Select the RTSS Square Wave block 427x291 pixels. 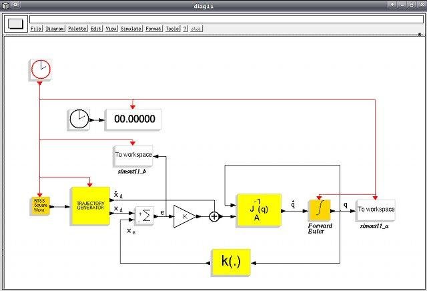(40, 206)
